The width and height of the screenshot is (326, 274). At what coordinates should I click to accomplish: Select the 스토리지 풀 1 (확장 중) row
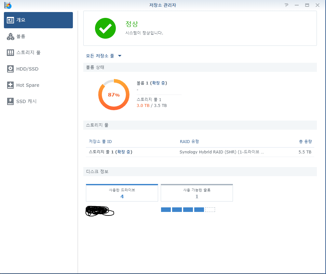pos(200,152)
